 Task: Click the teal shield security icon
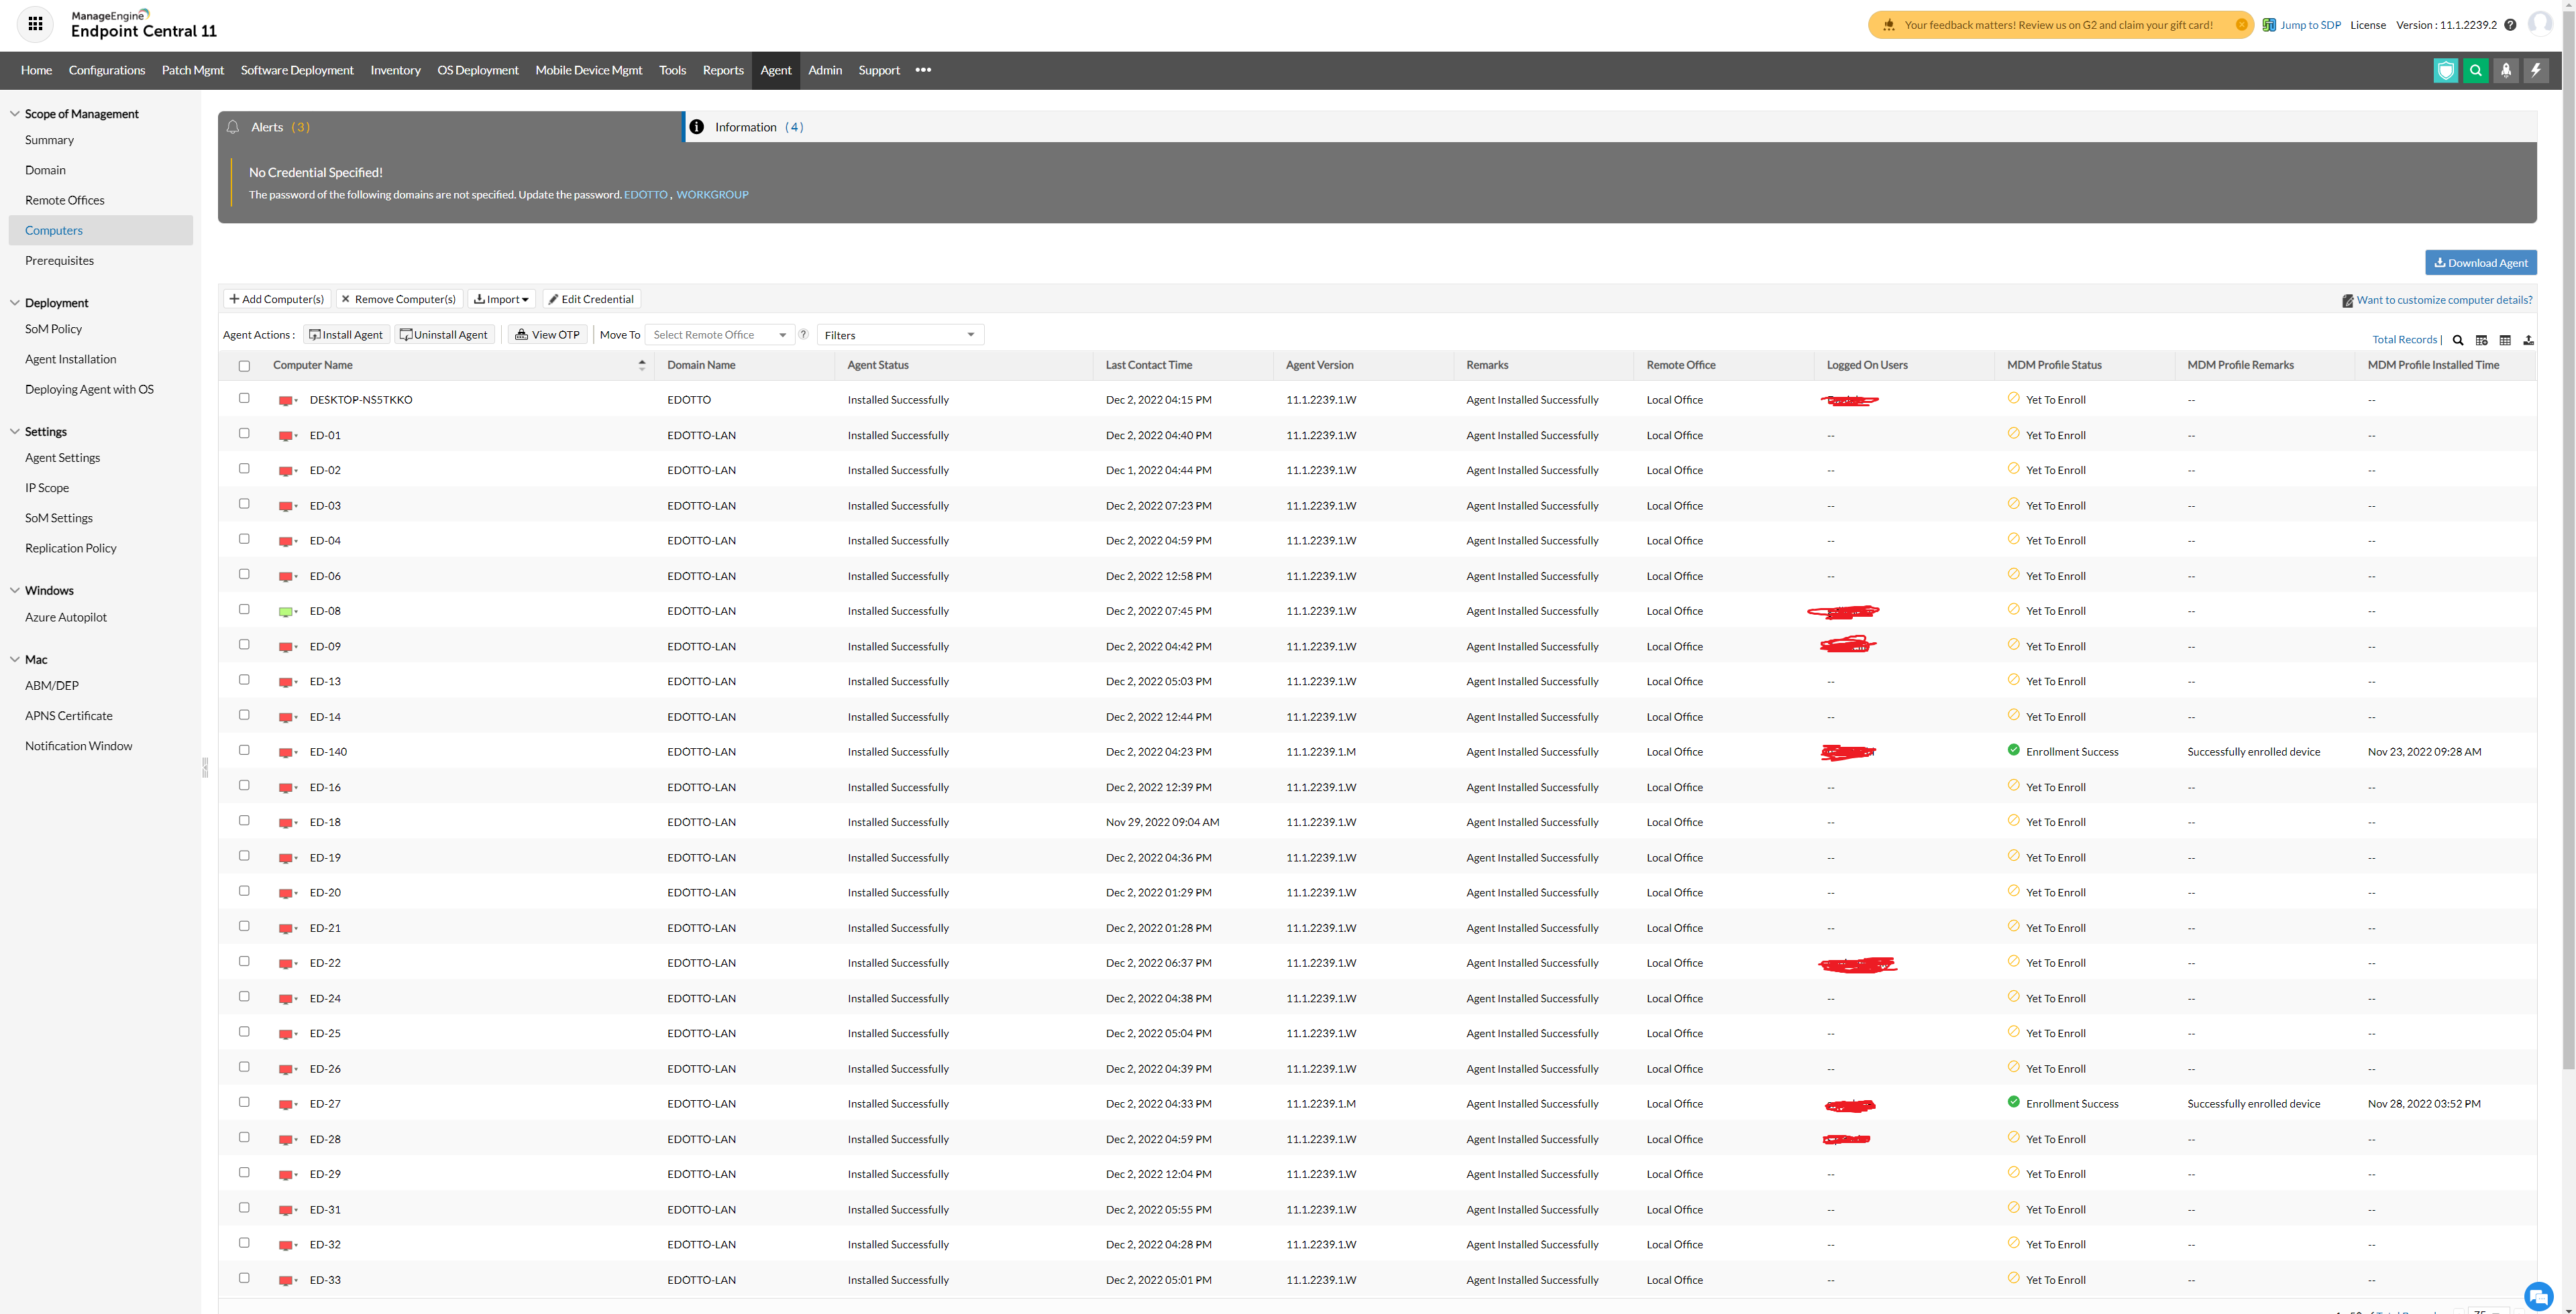2445,70
